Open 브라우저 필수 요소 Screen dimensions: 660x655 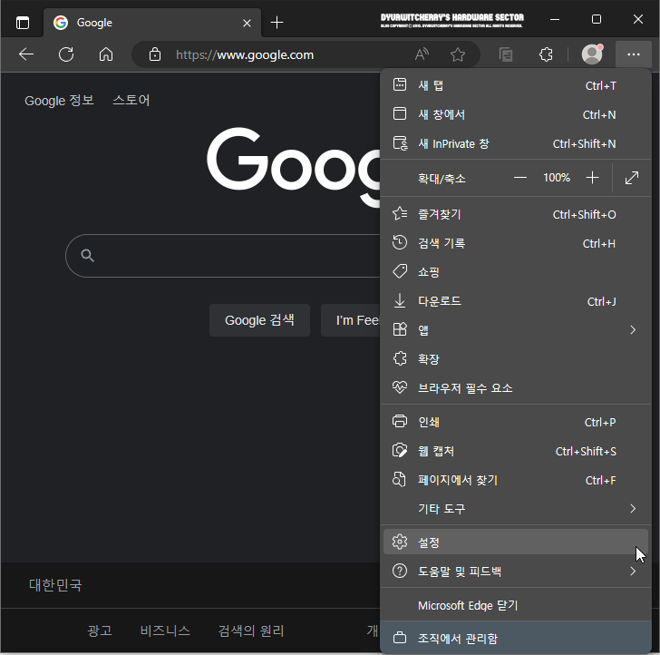(x=516, y=388)
